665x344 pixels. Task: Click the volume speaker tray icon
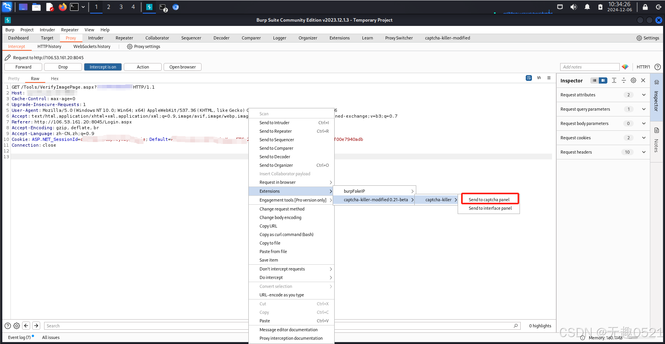pos(573,7)
